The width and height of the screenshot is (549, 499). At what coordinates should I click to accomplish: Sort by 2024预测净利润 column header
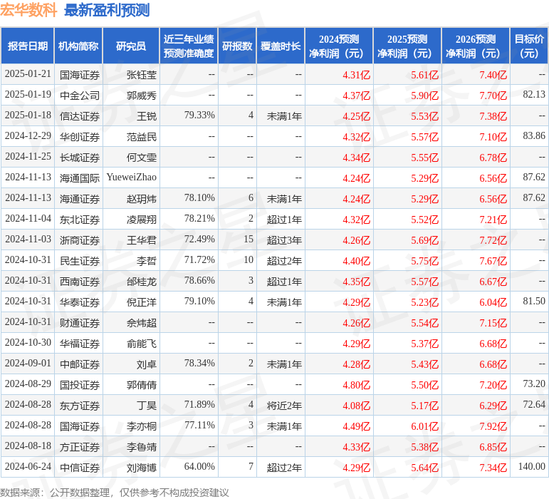coord(339,46)
